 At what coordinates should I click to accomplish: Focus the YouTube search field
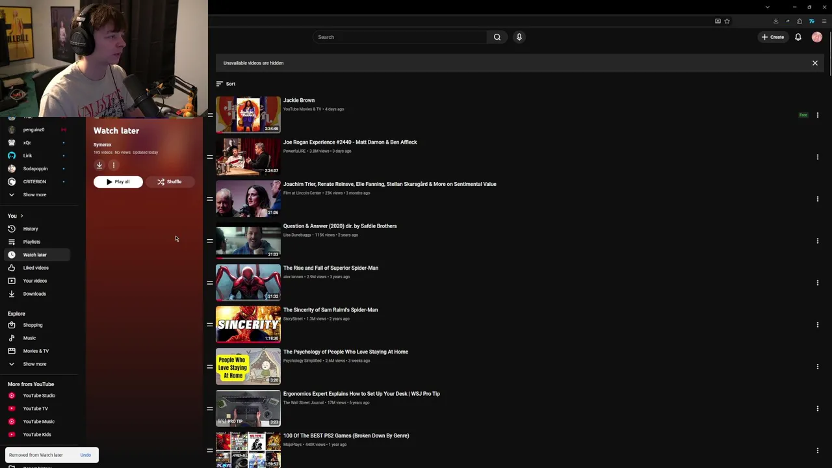tap(399, 37)
